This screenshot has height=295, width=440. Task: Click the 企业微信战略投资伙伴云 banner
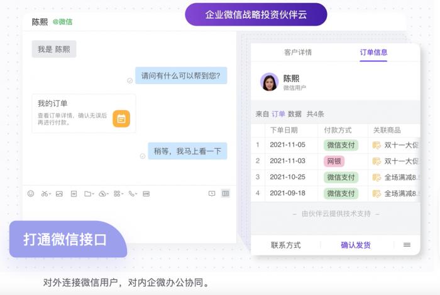[x=256, y=14]
